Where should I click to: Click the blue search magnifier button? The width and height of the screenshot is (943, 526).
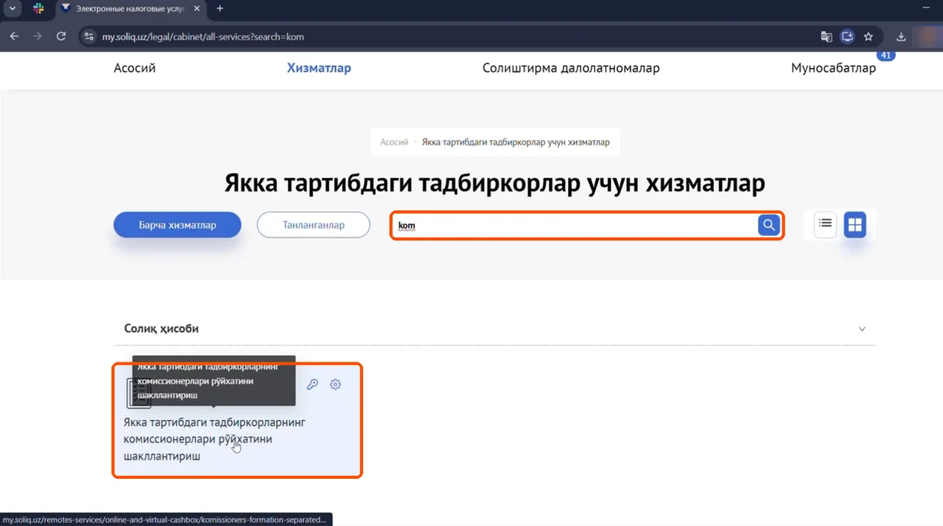pos(768,225)
